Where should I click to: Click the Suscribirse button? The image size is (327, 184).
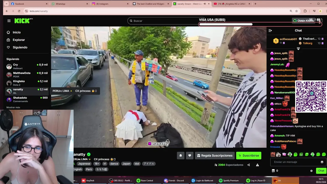tap(249, 155)
